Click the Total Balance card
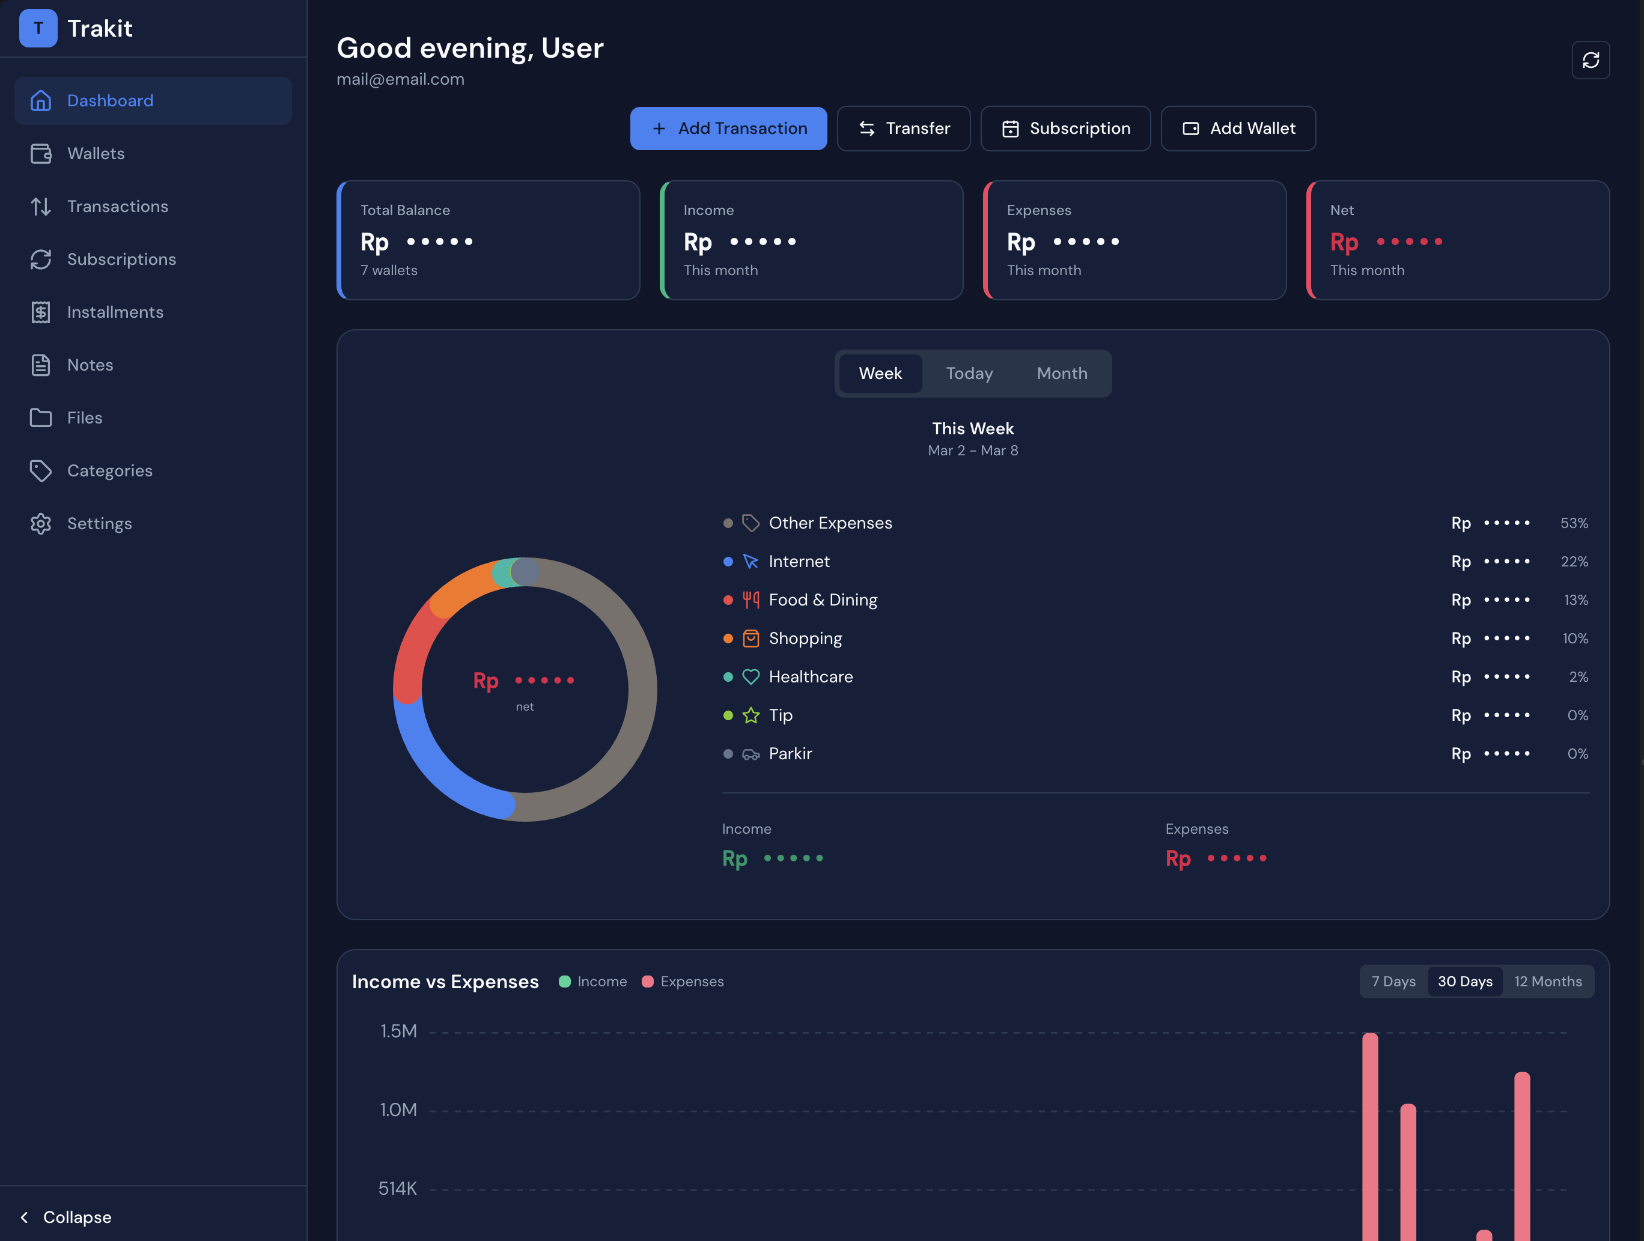This screenshot has width=1644, height=1241. coord(489,240)
